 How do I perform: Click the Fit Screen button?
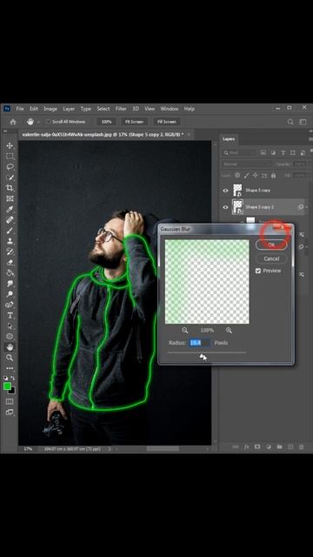(134, 122)
